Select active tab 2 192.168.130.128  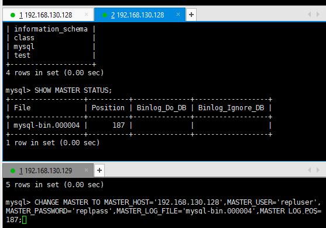(x=139, y=15)
